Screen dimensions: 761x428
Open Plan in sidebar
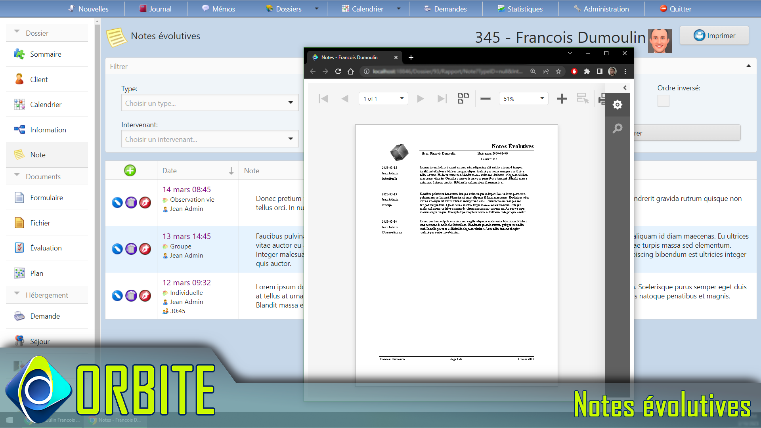47,273
